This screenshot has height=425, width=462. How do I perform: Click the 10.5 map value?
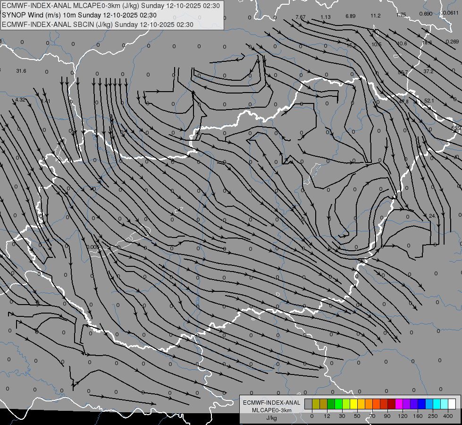click(x=377, y=44)
